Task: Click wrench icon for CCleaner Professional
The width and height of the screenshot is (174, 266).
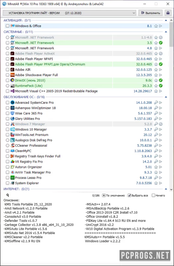Action: pyautogui.click(x=156, y=145)
